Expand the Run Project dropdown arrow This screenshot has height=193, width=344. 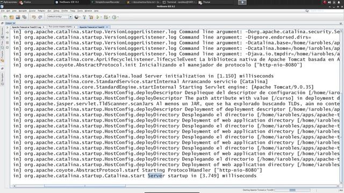101,17
